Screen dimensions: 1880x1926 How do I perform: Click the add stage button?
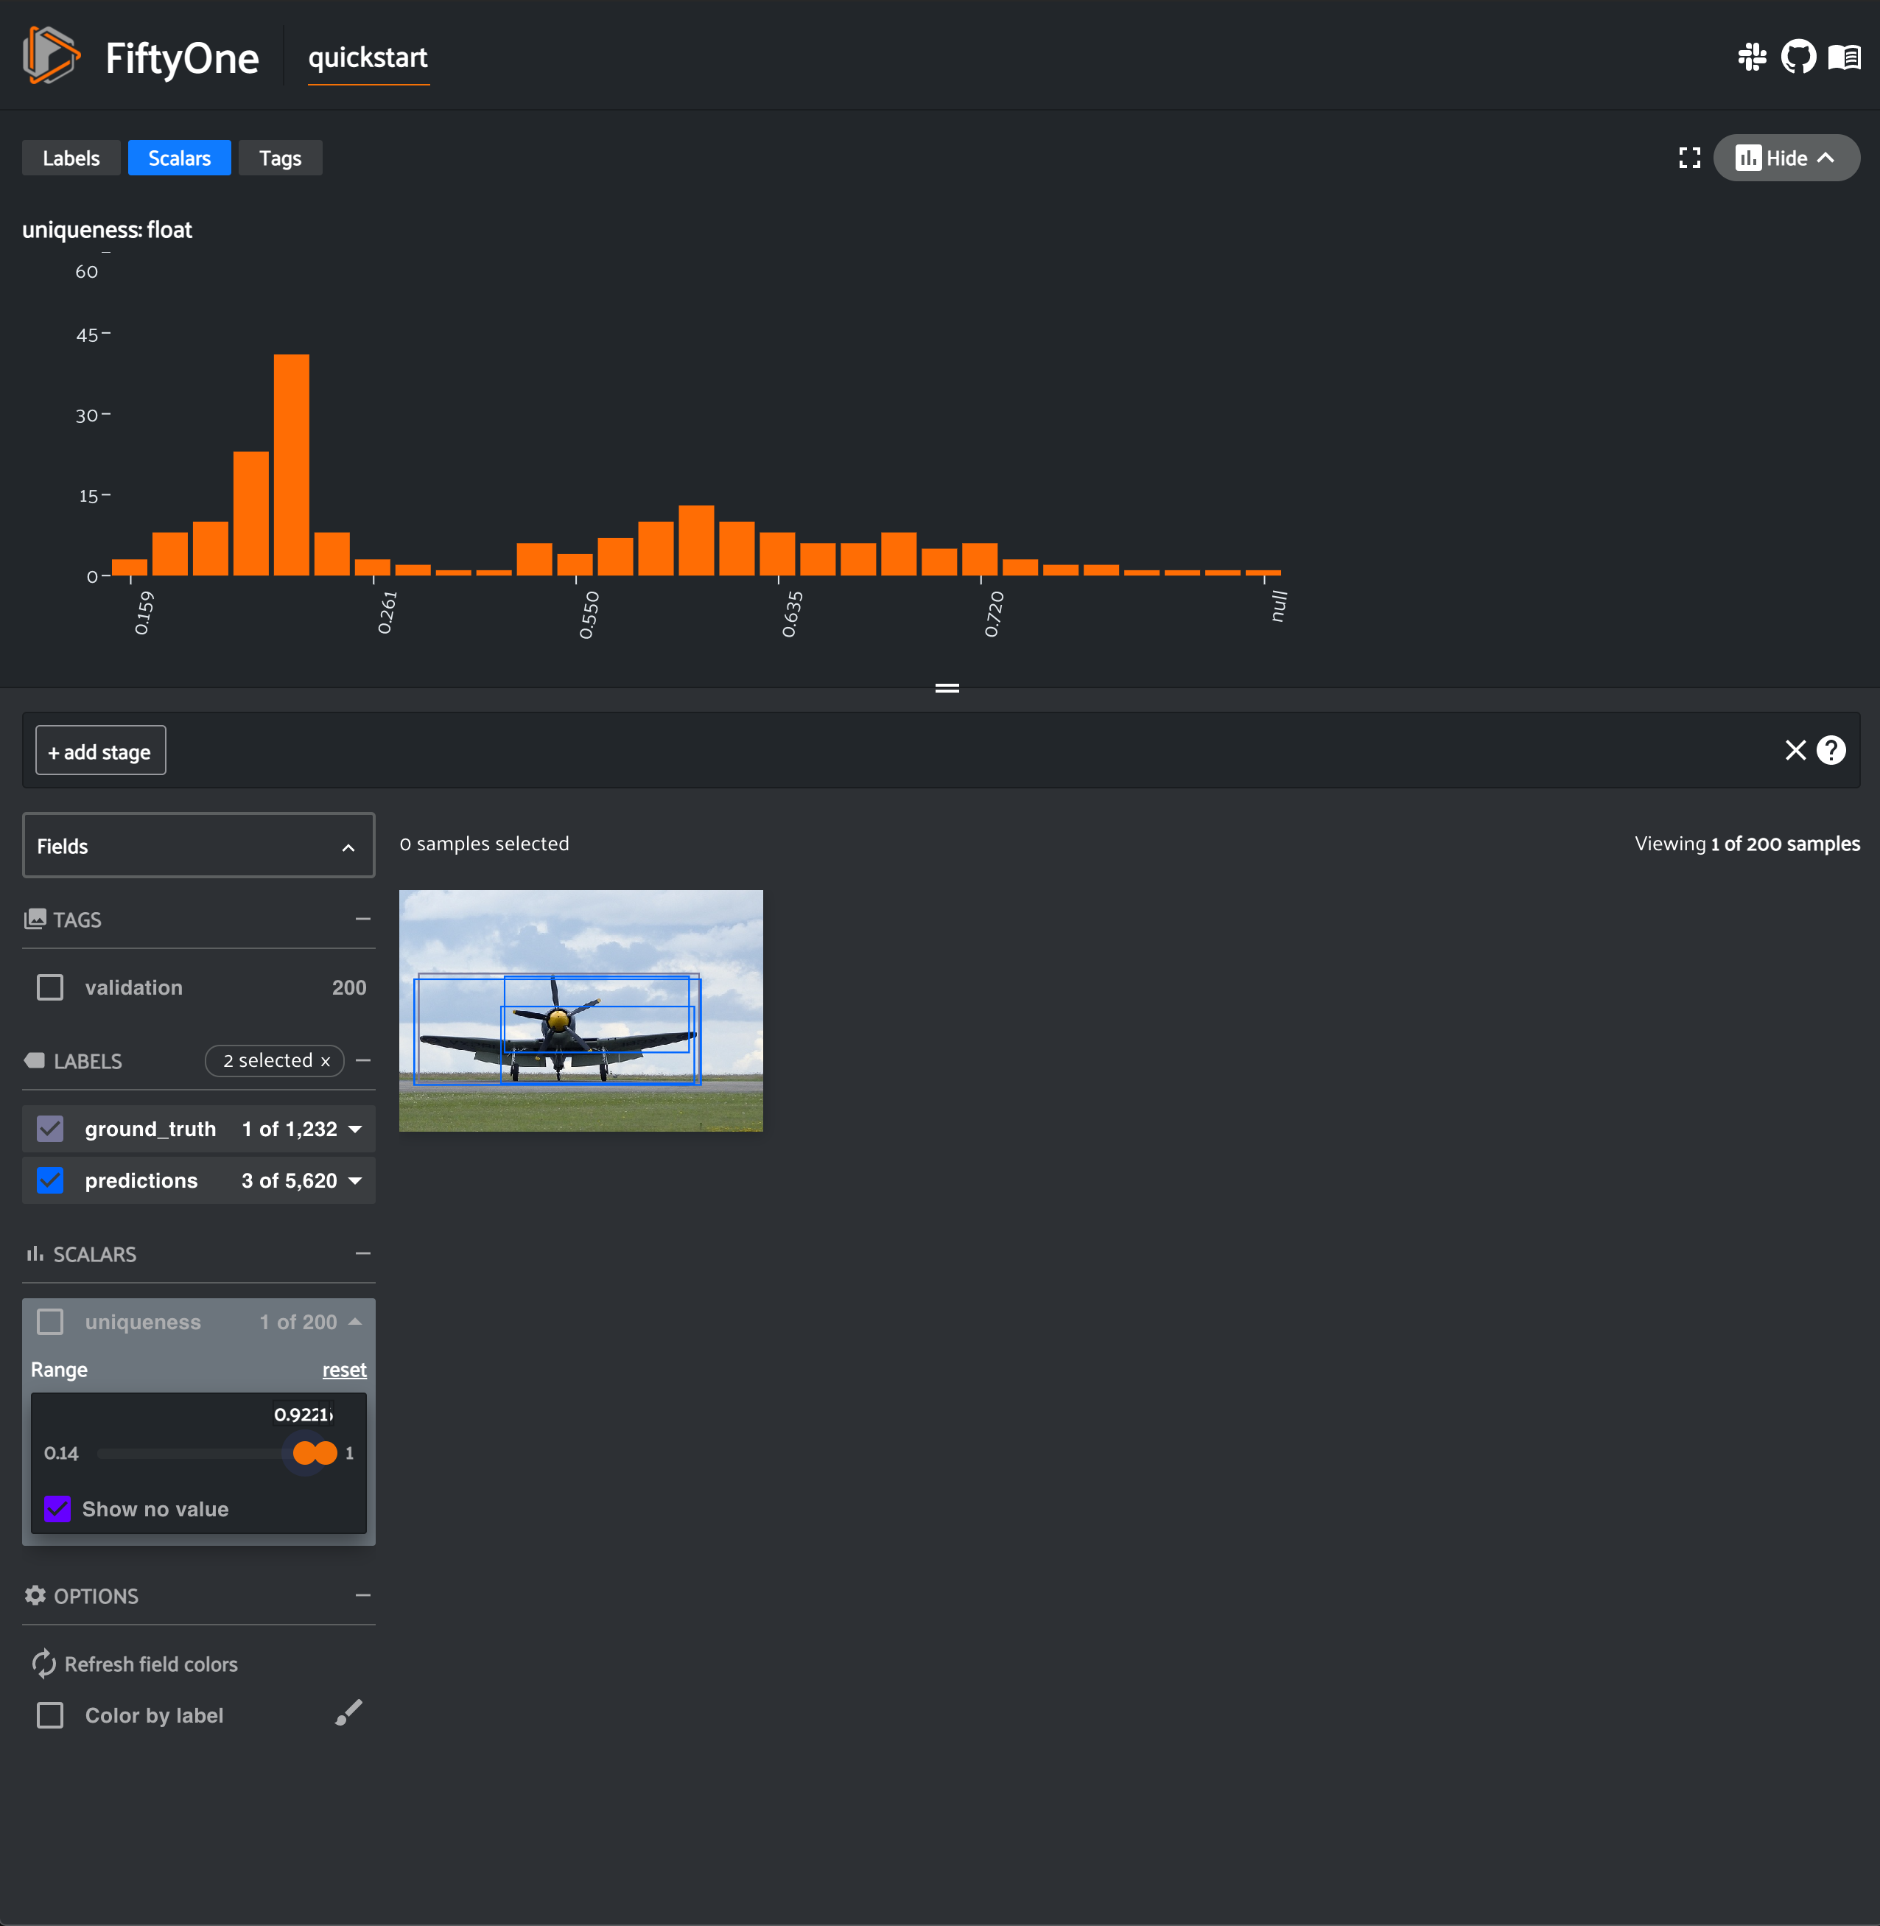click(x=99, y=751)
